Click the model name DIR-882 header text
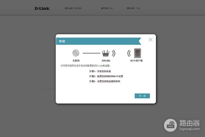The image size is (205, 137). click(73, 8)
